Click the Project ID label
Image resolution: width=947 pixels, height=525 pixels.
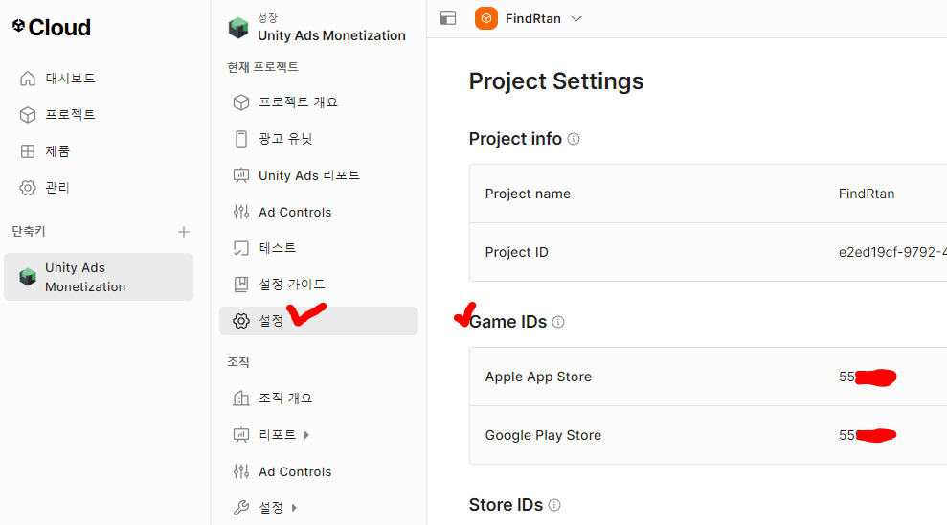[x=516, y=252]
